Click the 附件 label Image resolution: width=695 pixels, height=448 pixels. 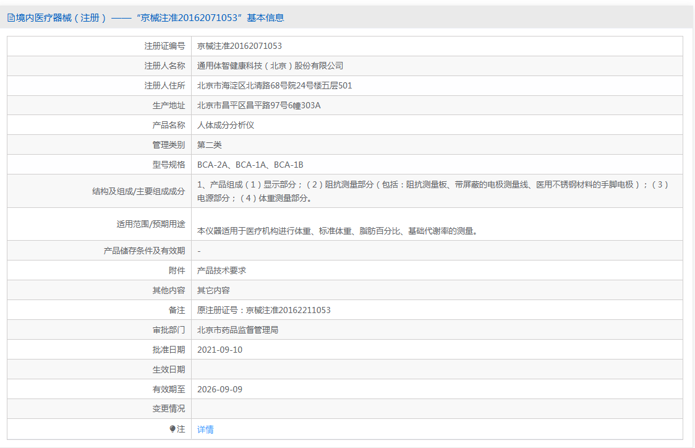pyautogui.click(x=177, y=270)
